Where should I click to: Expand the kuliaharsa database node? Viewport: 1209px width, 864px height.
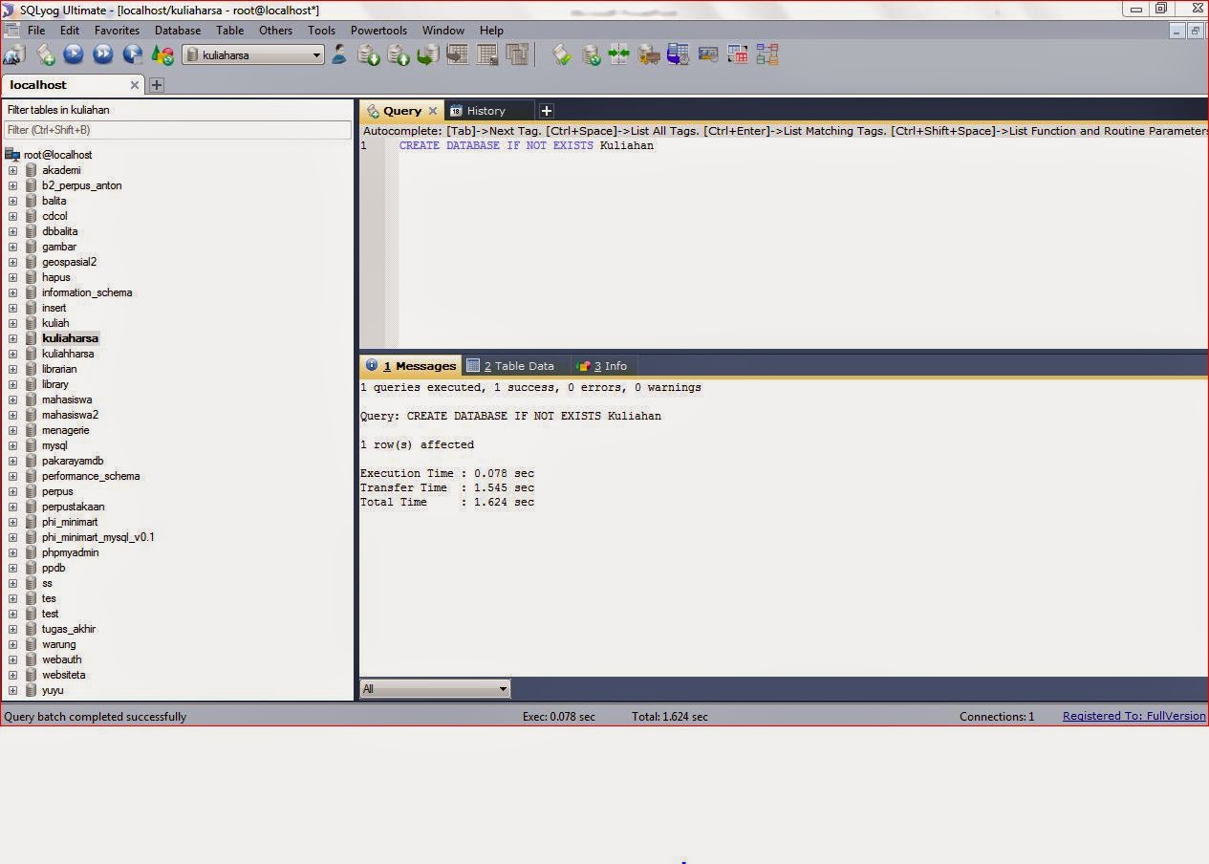(13, 338)
